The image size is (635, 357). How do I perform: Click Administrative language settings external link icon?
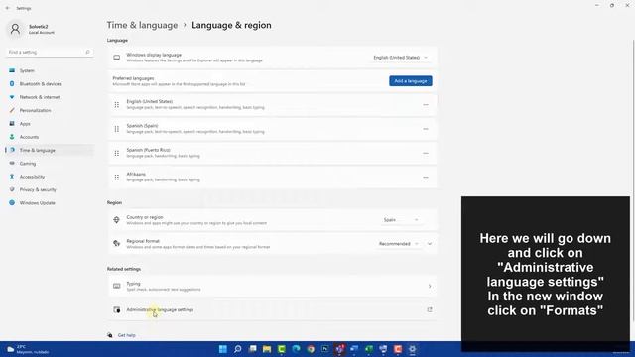430,310
